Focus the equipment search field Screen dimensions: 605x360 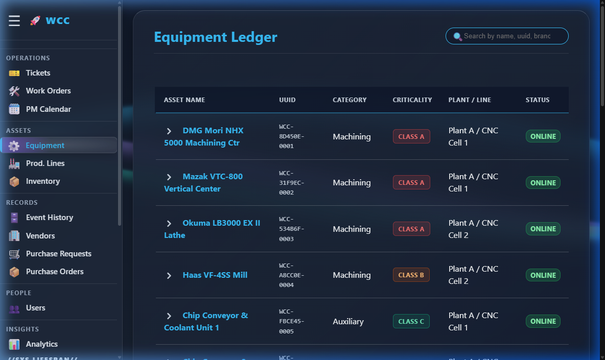tap(507, 36)
